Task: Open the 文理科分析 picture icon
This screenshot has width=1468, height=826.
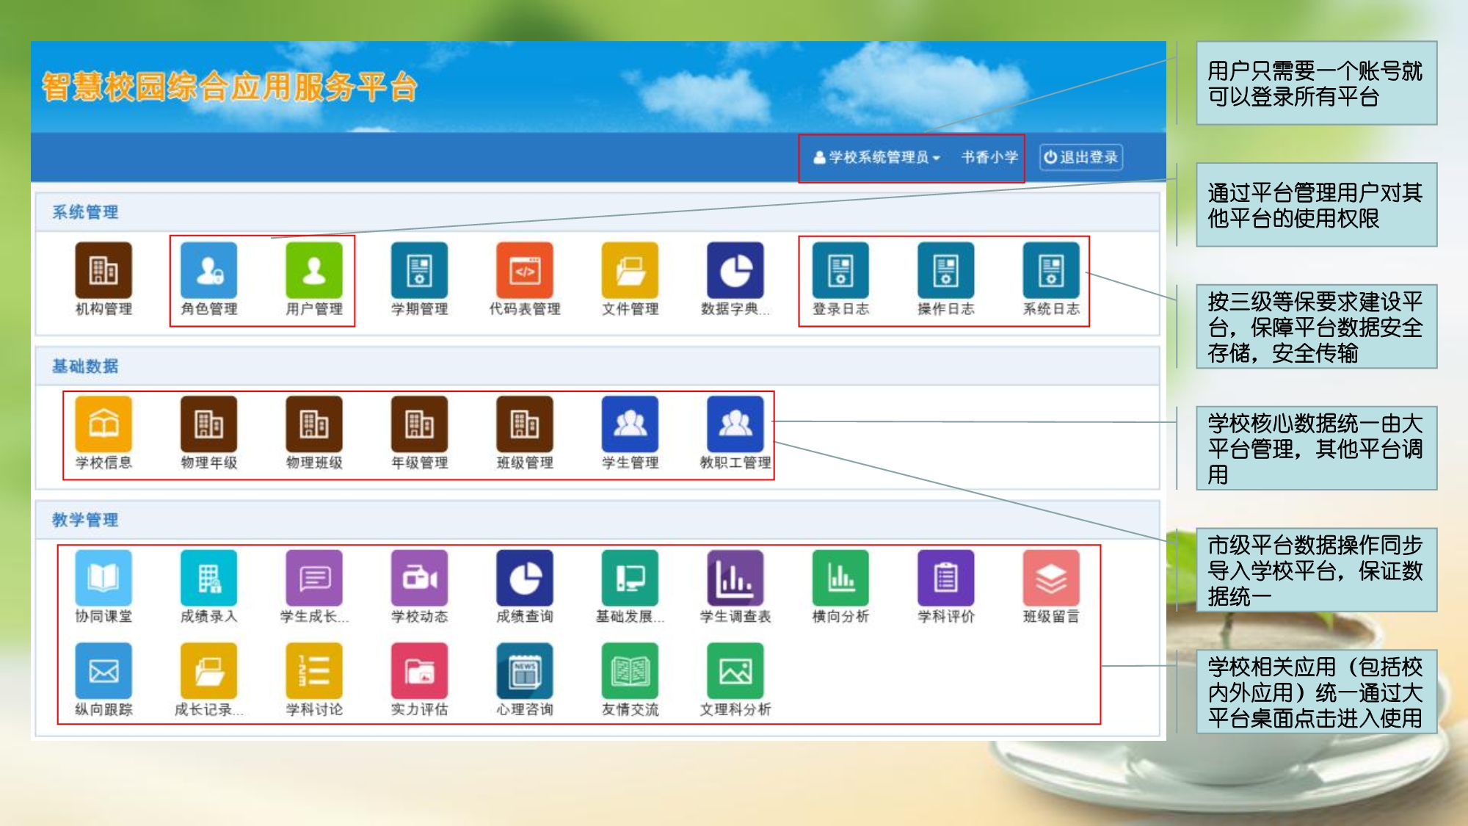Action: point(735,671)
